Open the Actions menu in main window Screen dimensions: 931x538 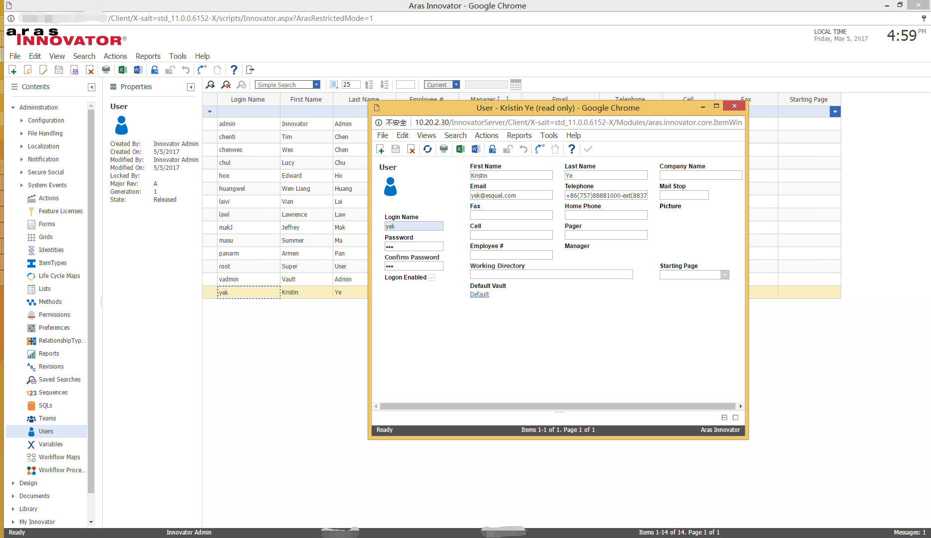[115, 56]
